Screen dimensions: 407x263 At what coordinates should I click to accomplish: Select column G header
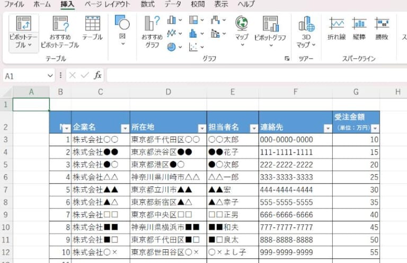click(356, 92)
